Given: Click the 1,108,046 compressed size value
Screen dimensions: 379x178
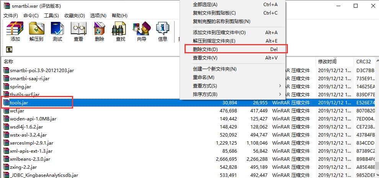Looking at the screenshot, I should [x=257, y=143].
